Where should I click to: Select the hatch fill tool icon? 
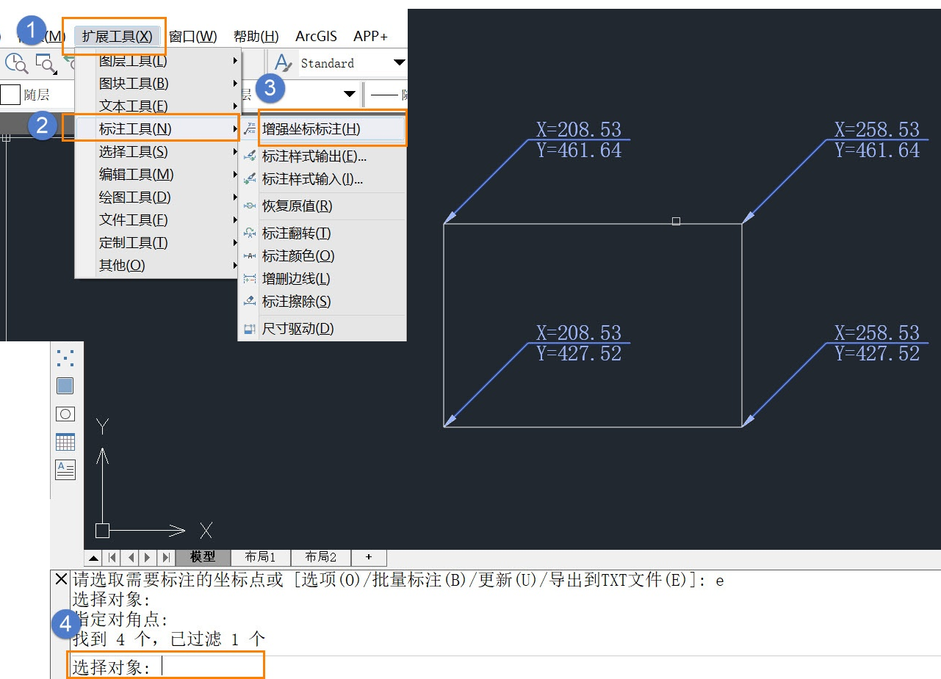(65, 385)
